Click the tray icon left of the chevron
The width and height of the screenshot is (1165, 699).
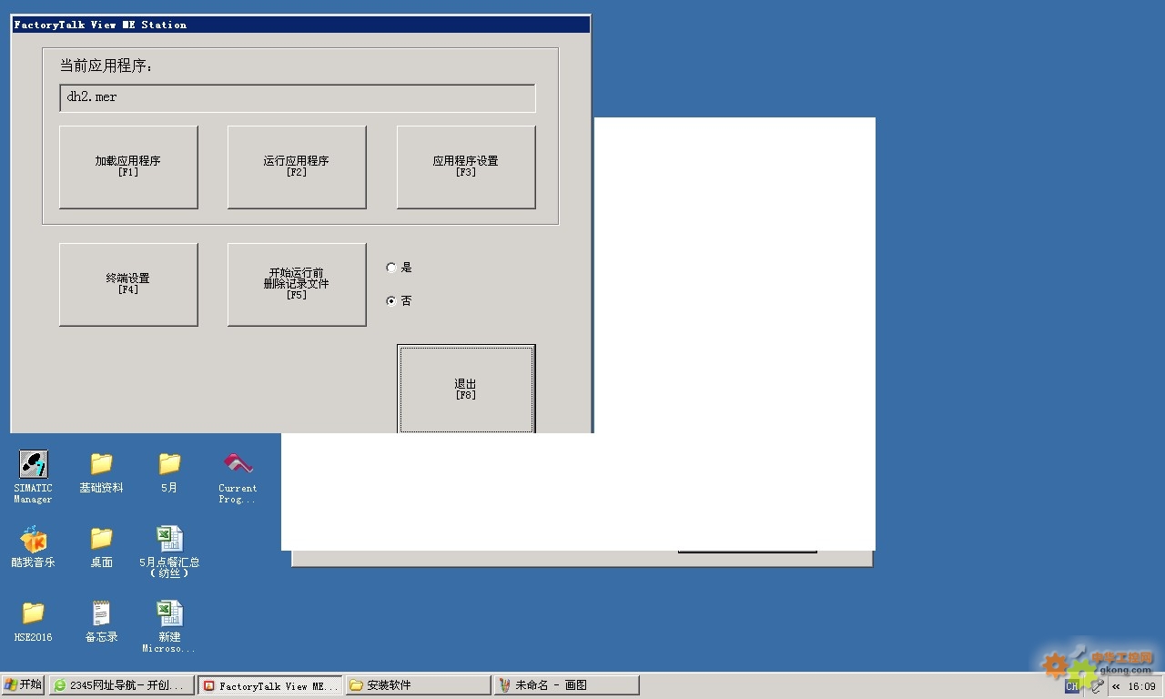(x=1097, y=686)
